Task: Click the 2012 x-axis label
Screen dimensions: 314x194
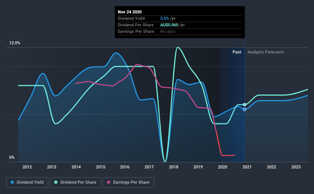Action: pos(27,167)
